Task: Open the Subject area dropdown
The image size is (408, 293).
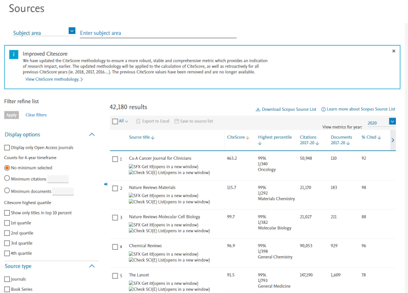Action: tap(72, 31)
